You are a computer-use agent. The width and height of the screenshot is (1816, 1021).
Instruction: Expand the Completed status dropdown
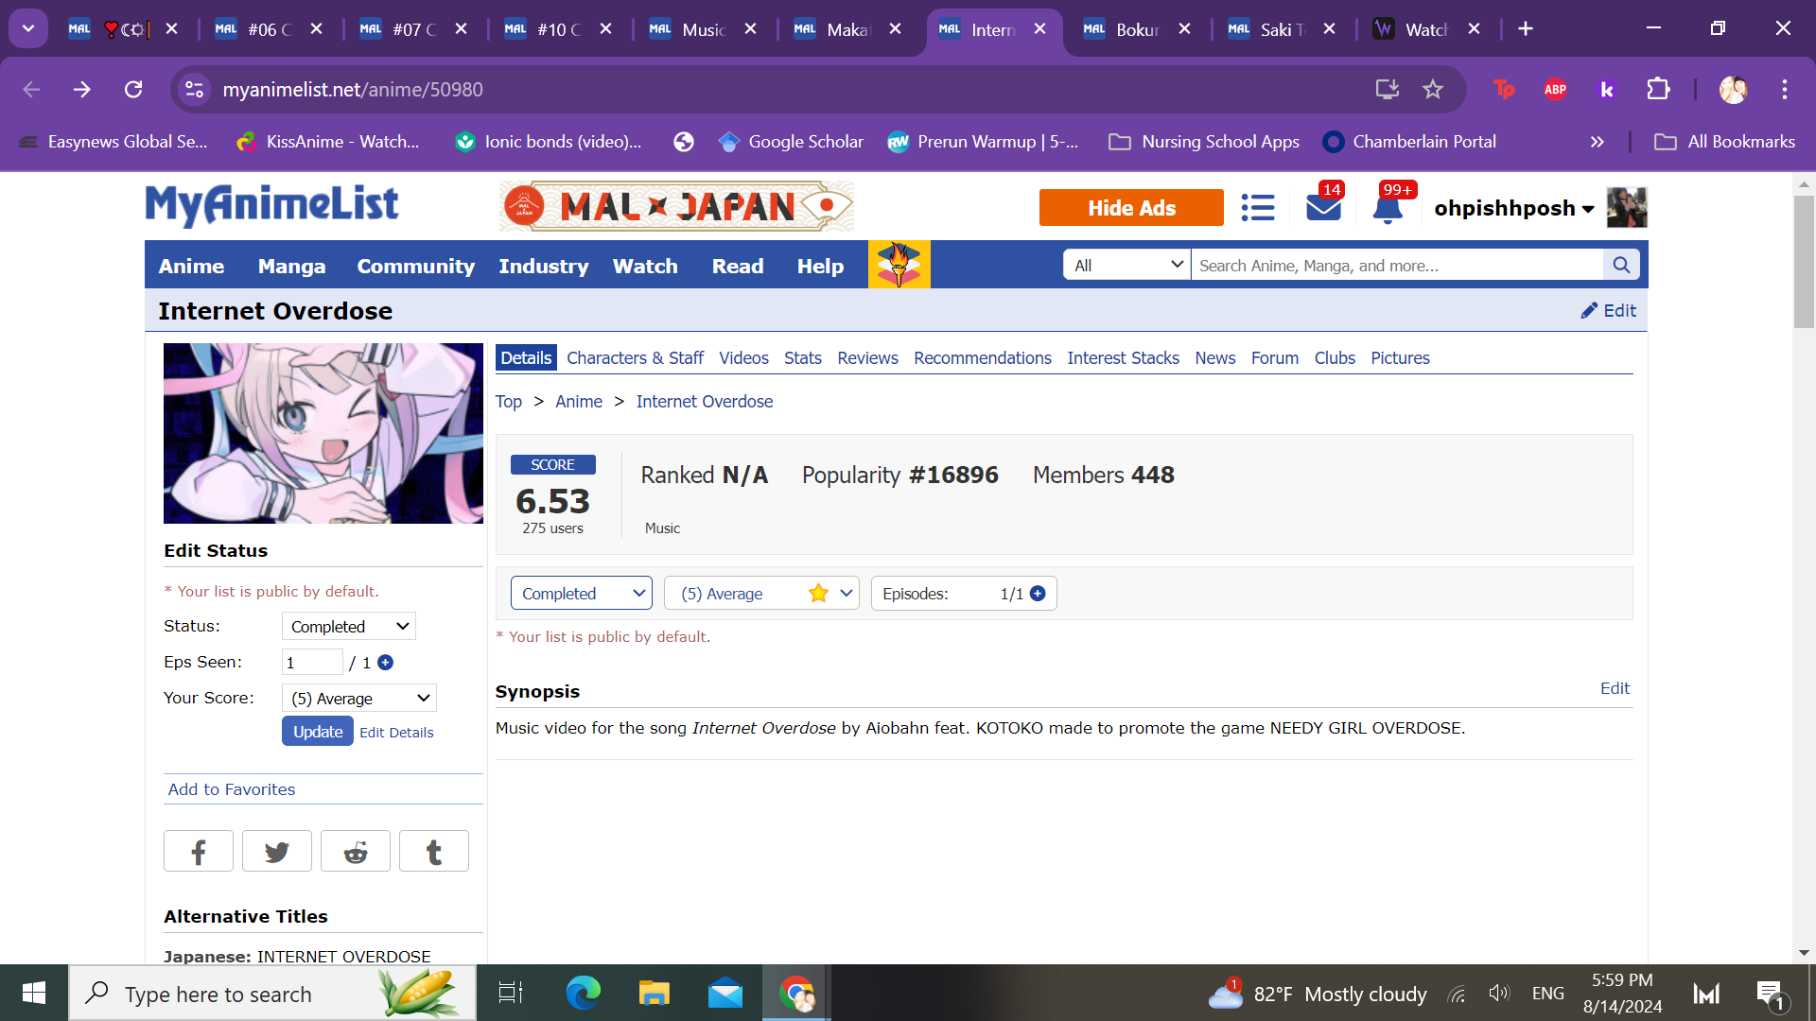point(582,594)
